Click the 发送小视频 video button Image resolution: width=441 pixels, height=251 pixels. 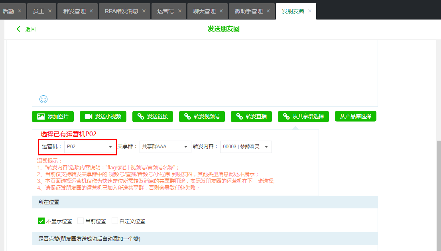[103, 116]
